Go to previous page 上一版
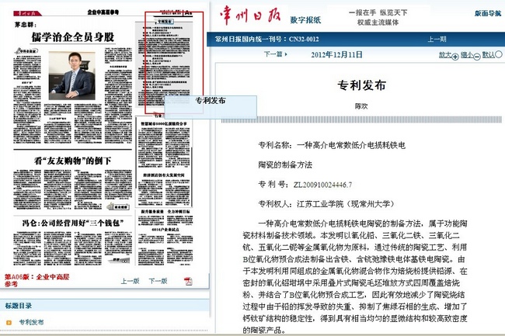Screen dimensions: 505x336 tap(131, 281)
